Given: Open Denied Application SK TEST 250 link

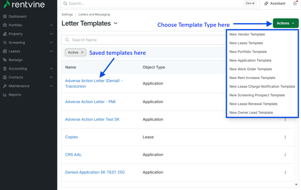Looking at the screenshot, I should pyautogui.click(x=95, y=173).
